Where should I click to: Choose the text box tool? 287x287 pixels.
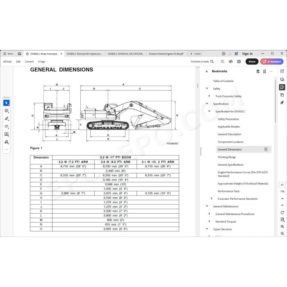(7, 134)
